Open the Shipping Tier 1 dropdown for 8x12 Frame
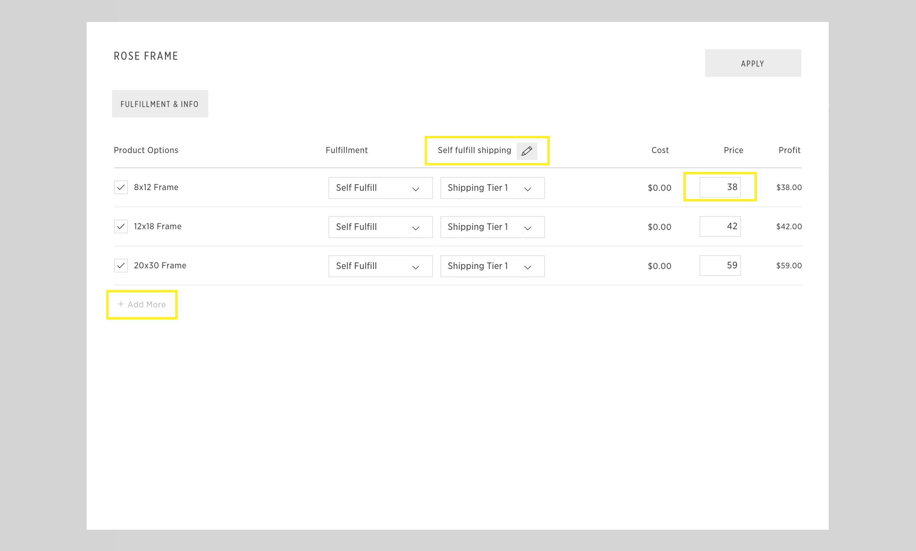 [x=492, y=188]
